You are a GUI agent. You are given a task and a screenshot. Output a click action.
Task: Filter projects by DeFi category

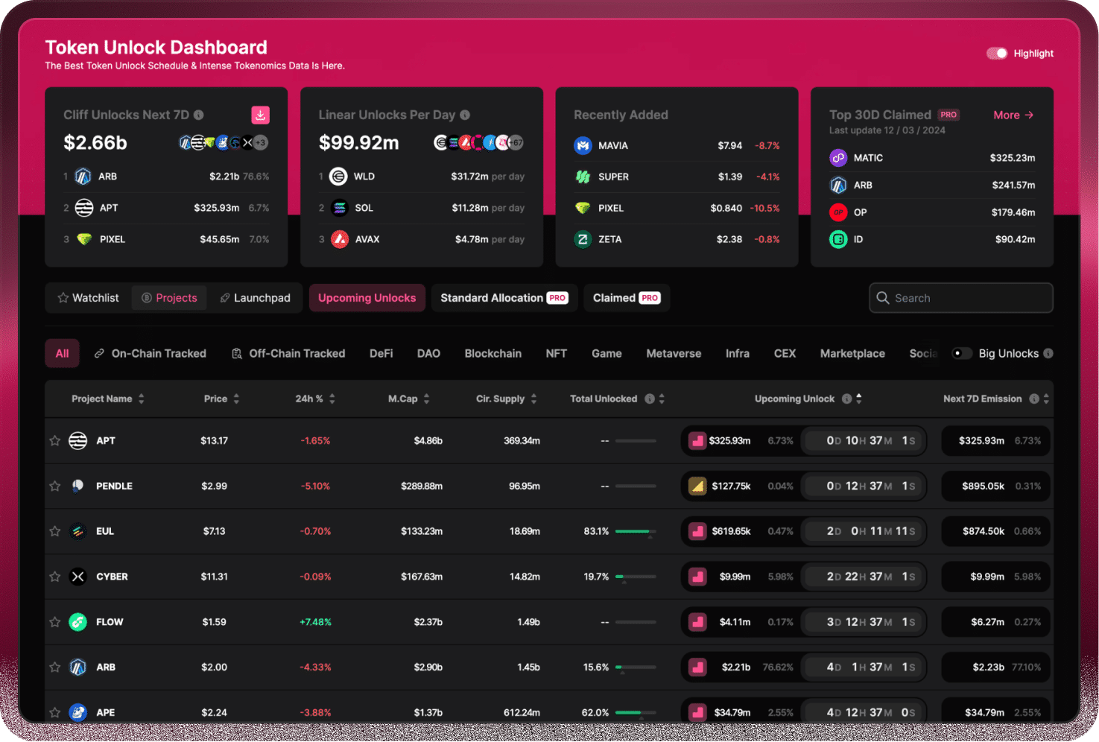381,353
